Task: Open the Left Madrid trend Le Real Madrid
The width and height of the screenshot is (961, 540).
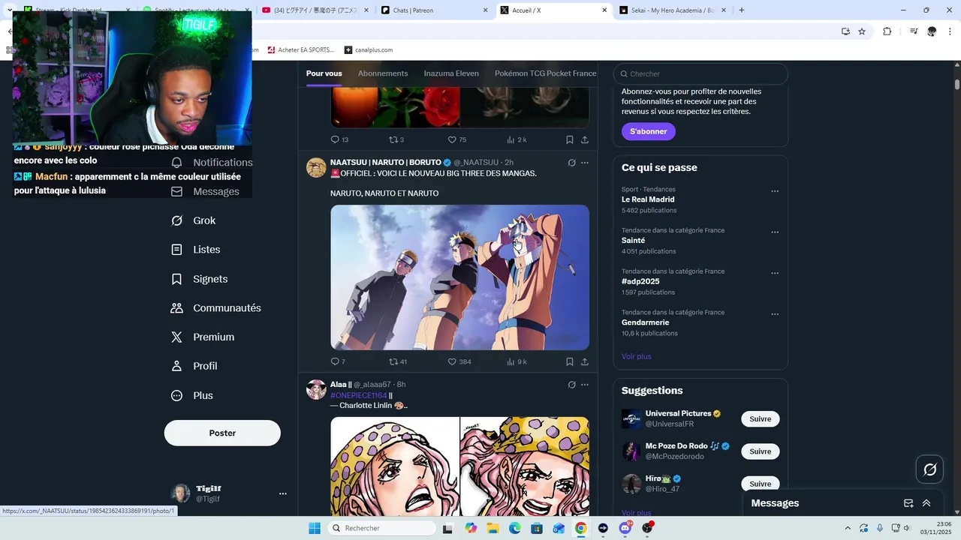Action: pos(648,199)
